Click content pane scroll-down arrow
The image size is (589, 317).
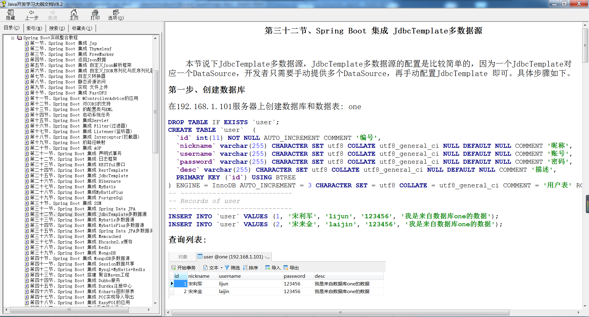(x=585, y=306)
